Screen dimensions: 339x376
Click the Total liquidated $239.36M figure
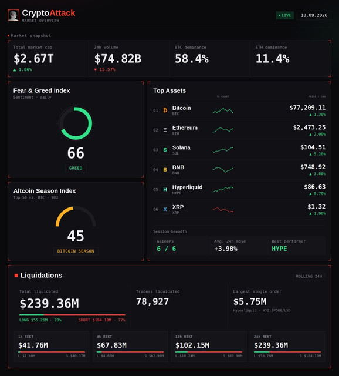[49, 304]
